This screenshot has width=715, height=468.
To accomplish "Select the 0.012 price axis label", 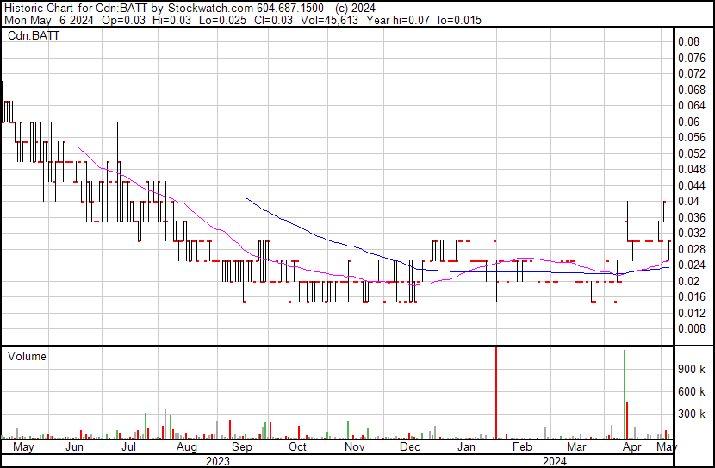I will pyautogui.click(x=692, y=313).
